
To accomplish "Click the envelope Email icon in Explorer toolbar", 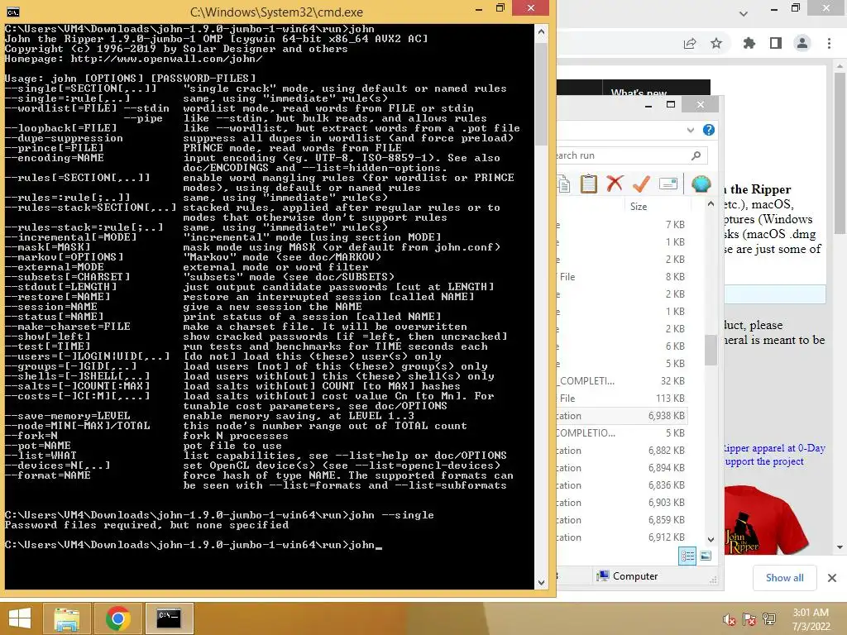I will 668,184.
